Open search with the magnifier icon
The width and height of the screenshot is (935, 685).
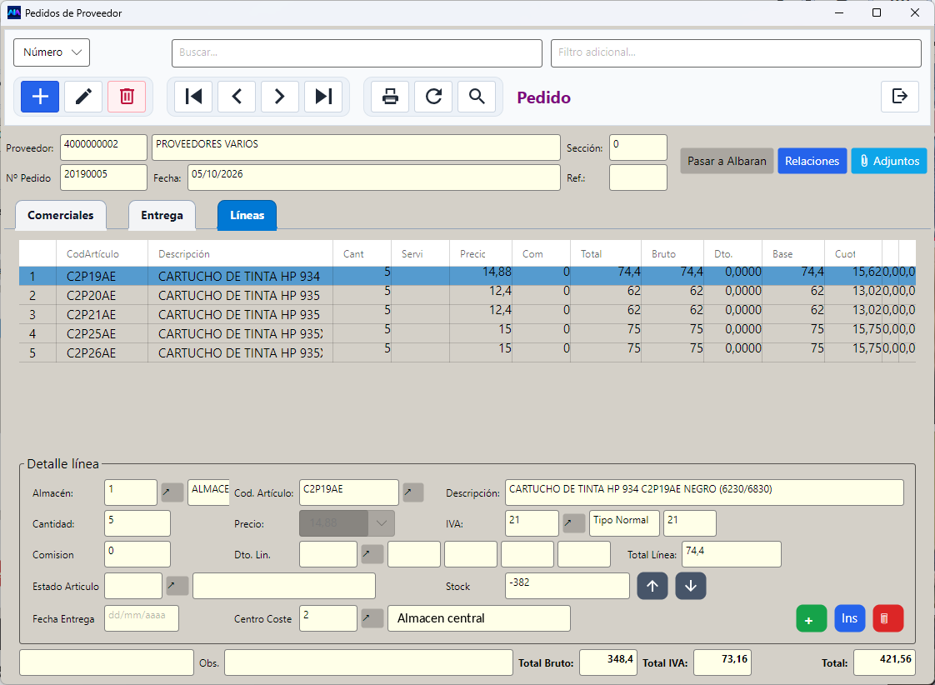(x=477, y=97)
